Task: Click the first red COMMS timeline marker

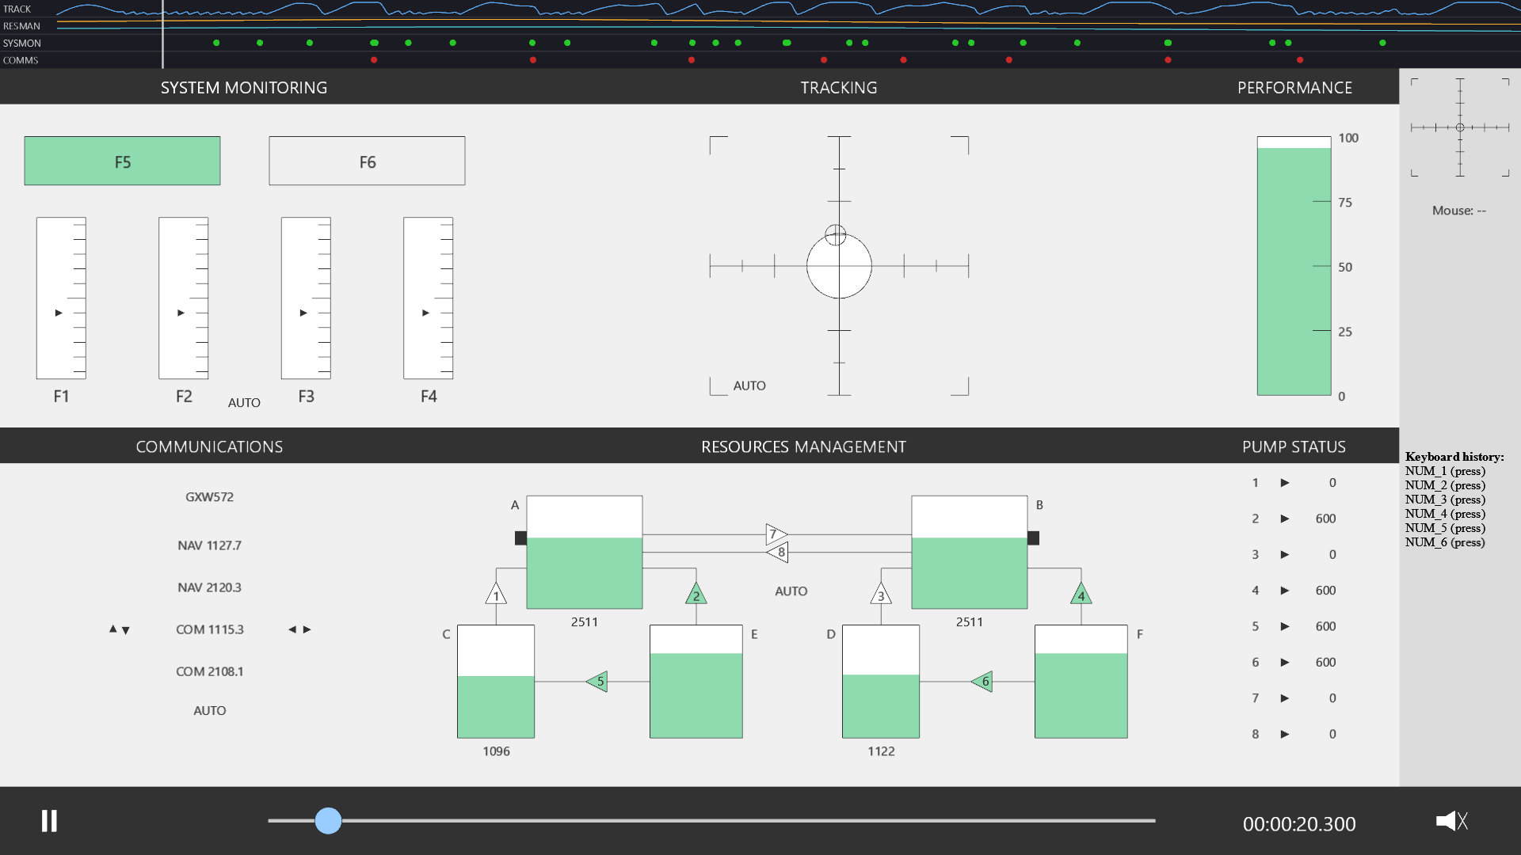Action: (x=374, y=60)
